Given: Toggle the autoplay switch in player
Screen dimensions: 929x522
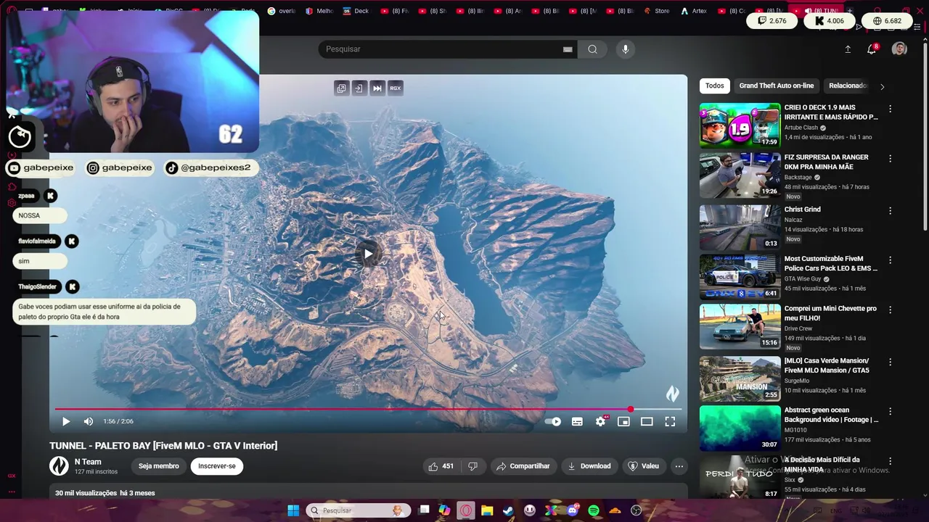Looking at the screenshot, I should (553, 421).
